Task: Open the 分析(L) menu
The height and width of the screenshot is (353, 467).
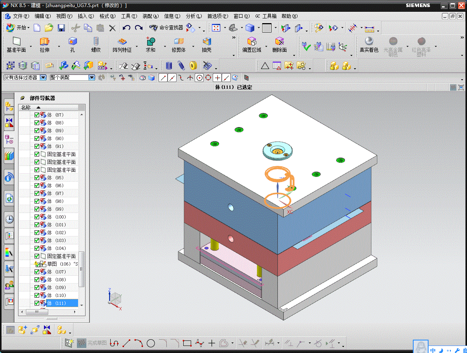Action: [x=193, y=16]
